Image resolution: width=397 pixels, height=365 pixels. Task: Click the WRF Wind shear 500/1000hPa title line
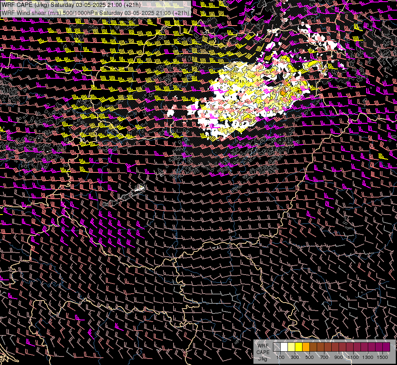[95, 13]
